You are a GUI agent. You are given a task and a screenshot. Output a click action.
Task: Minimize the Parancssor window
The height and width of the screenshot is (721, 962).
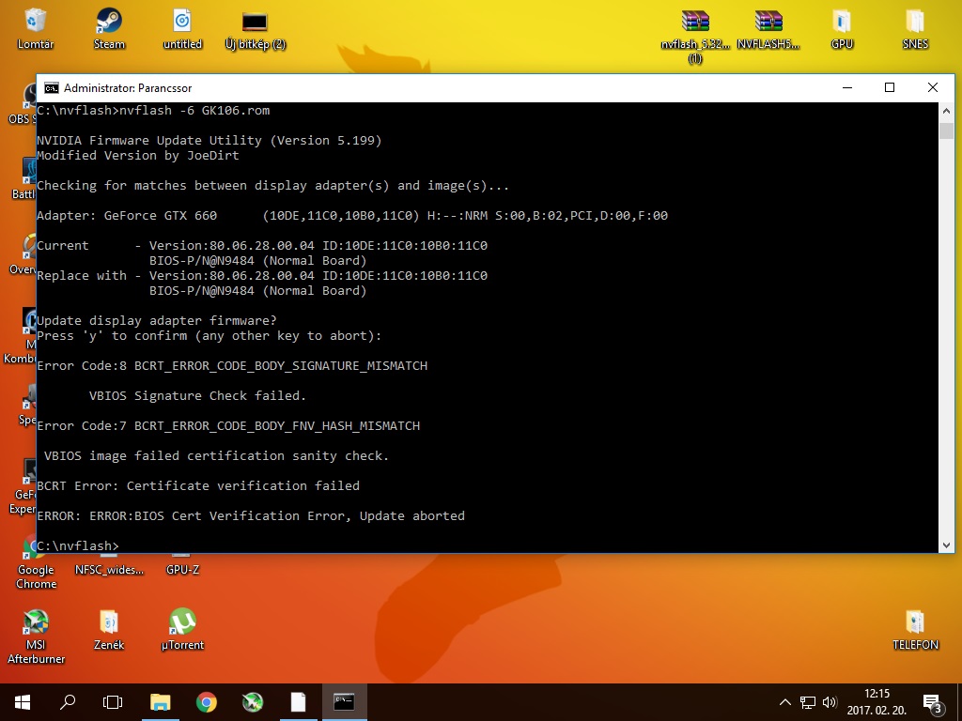[x=847, y=87]
